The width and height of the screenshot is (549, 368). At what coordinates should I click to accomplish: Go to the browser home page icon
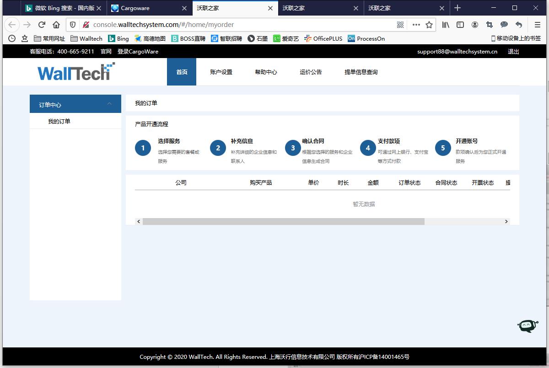(56, 25)
